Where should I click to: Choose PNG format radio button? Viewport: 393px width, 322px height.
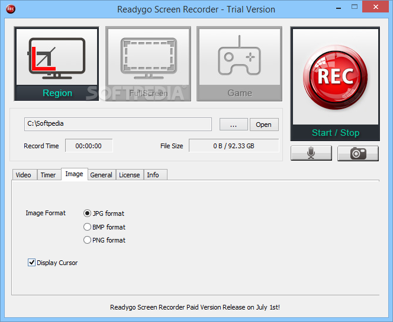coord(104,240)
